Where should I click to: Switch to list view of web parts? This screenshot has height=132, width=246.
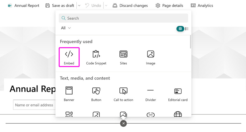pyautogui.click(x=187, y=29)
